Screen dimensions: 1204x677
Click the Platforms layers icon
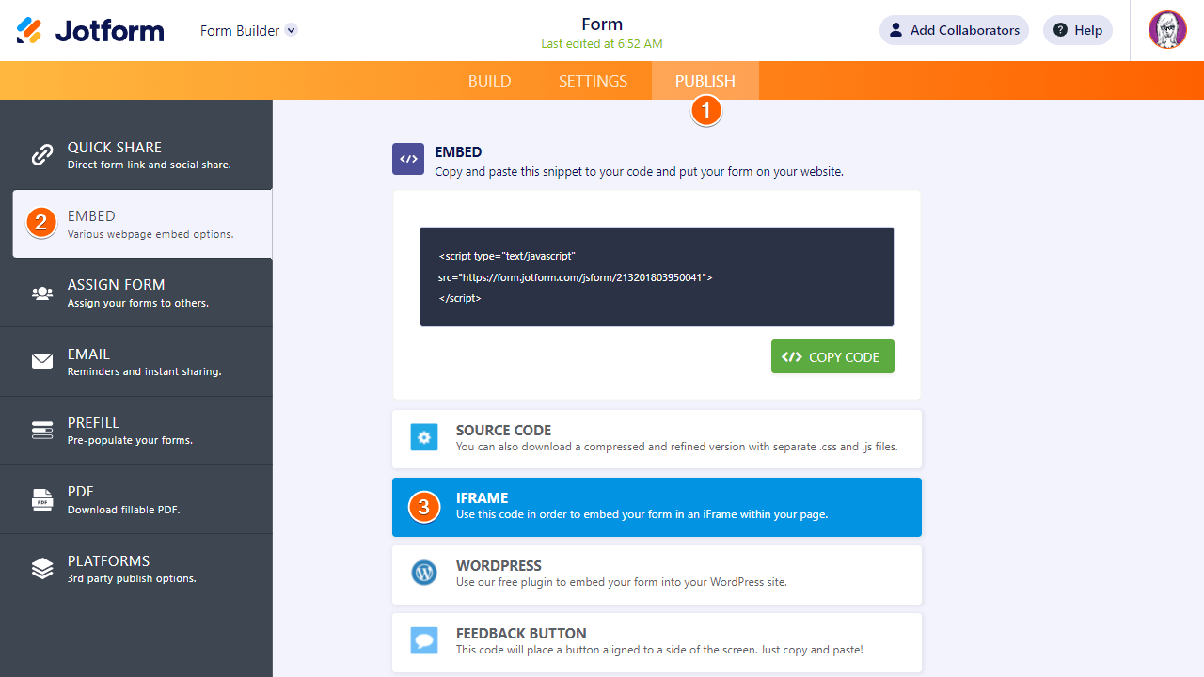tap(42, 569)
